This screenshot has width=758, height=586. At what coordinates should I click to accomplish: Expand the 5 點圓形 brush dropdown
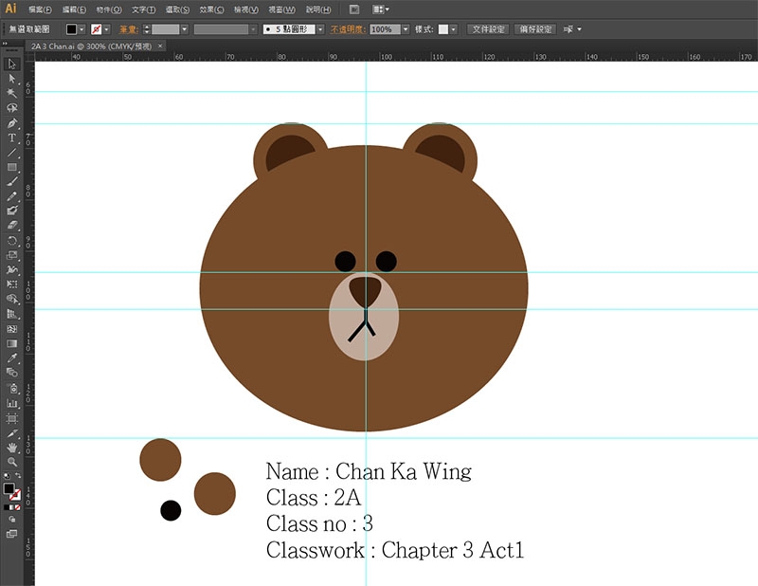coord(320,29)
